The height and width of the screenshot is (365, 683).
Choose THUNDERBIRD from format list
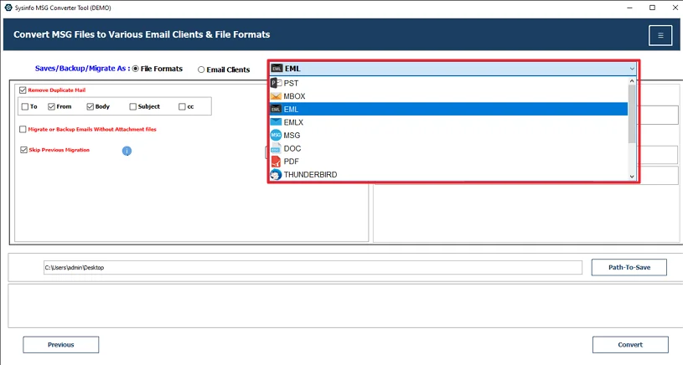coord(448,174)
